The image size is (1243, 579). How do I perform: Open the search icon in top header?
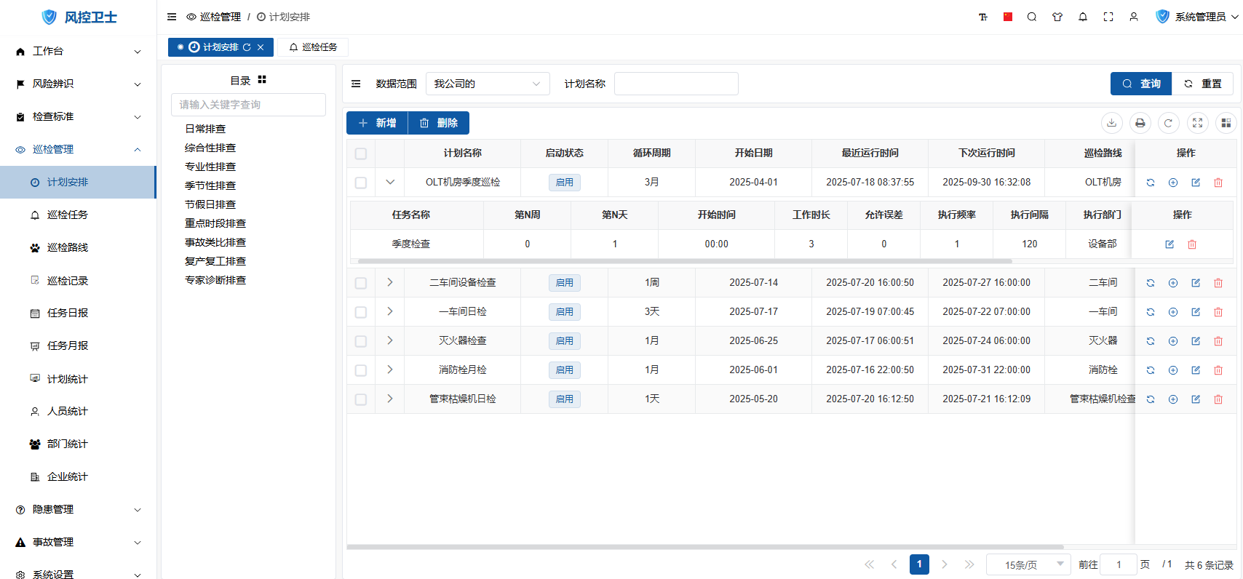pos(1032,17)
